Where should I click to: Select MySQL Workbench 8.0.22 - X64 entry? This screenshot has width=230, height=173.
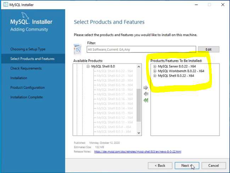[x=181, y=71]
